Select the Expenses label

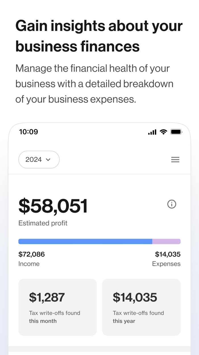coord(166,264)
